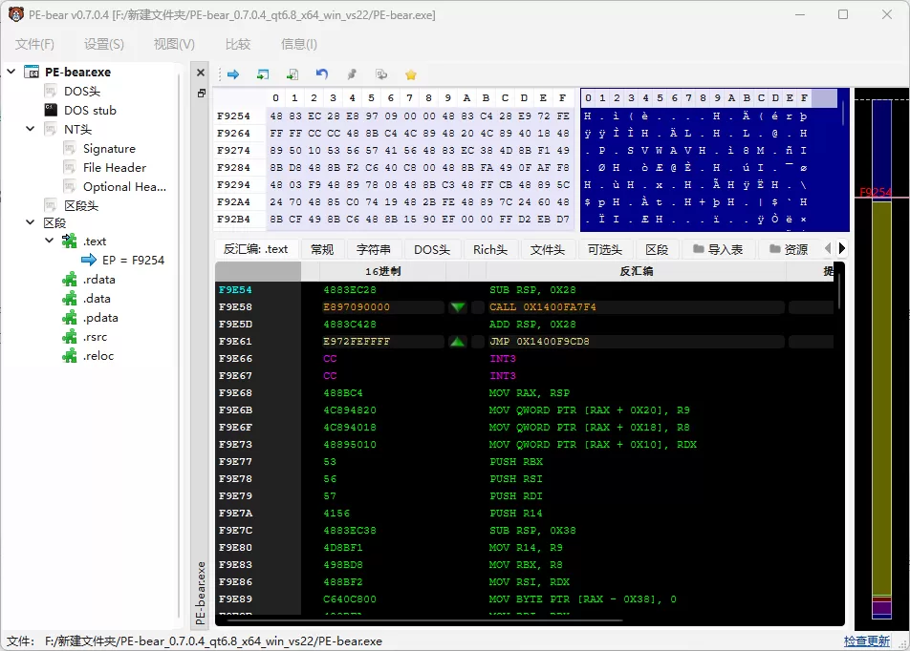The image size is (910, 651).
Task: Collapse the NT头 tree node
Action: click(x=29, y=129)
